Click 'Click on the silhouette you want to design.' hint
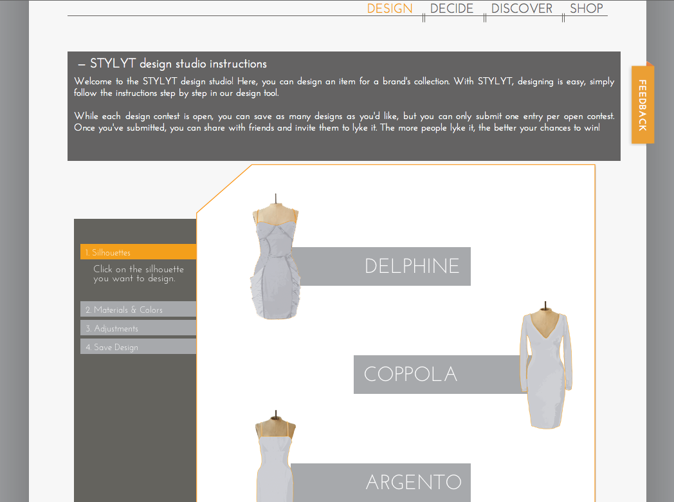Viewport: 674px width, 502px height. tap(138, 274)
